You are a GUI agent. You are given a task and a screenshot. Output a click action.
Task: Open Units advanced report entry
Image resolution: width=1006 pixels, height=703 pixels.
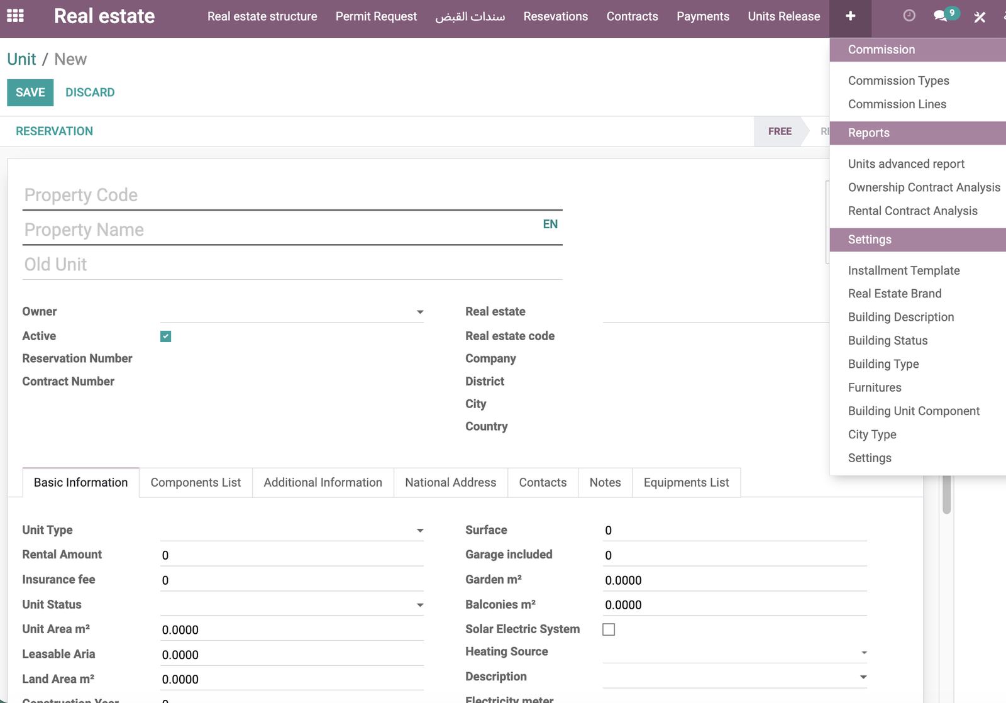[906, 164]
